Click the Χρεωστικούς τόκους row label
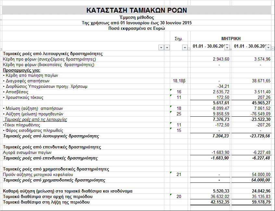 point(23,98)
